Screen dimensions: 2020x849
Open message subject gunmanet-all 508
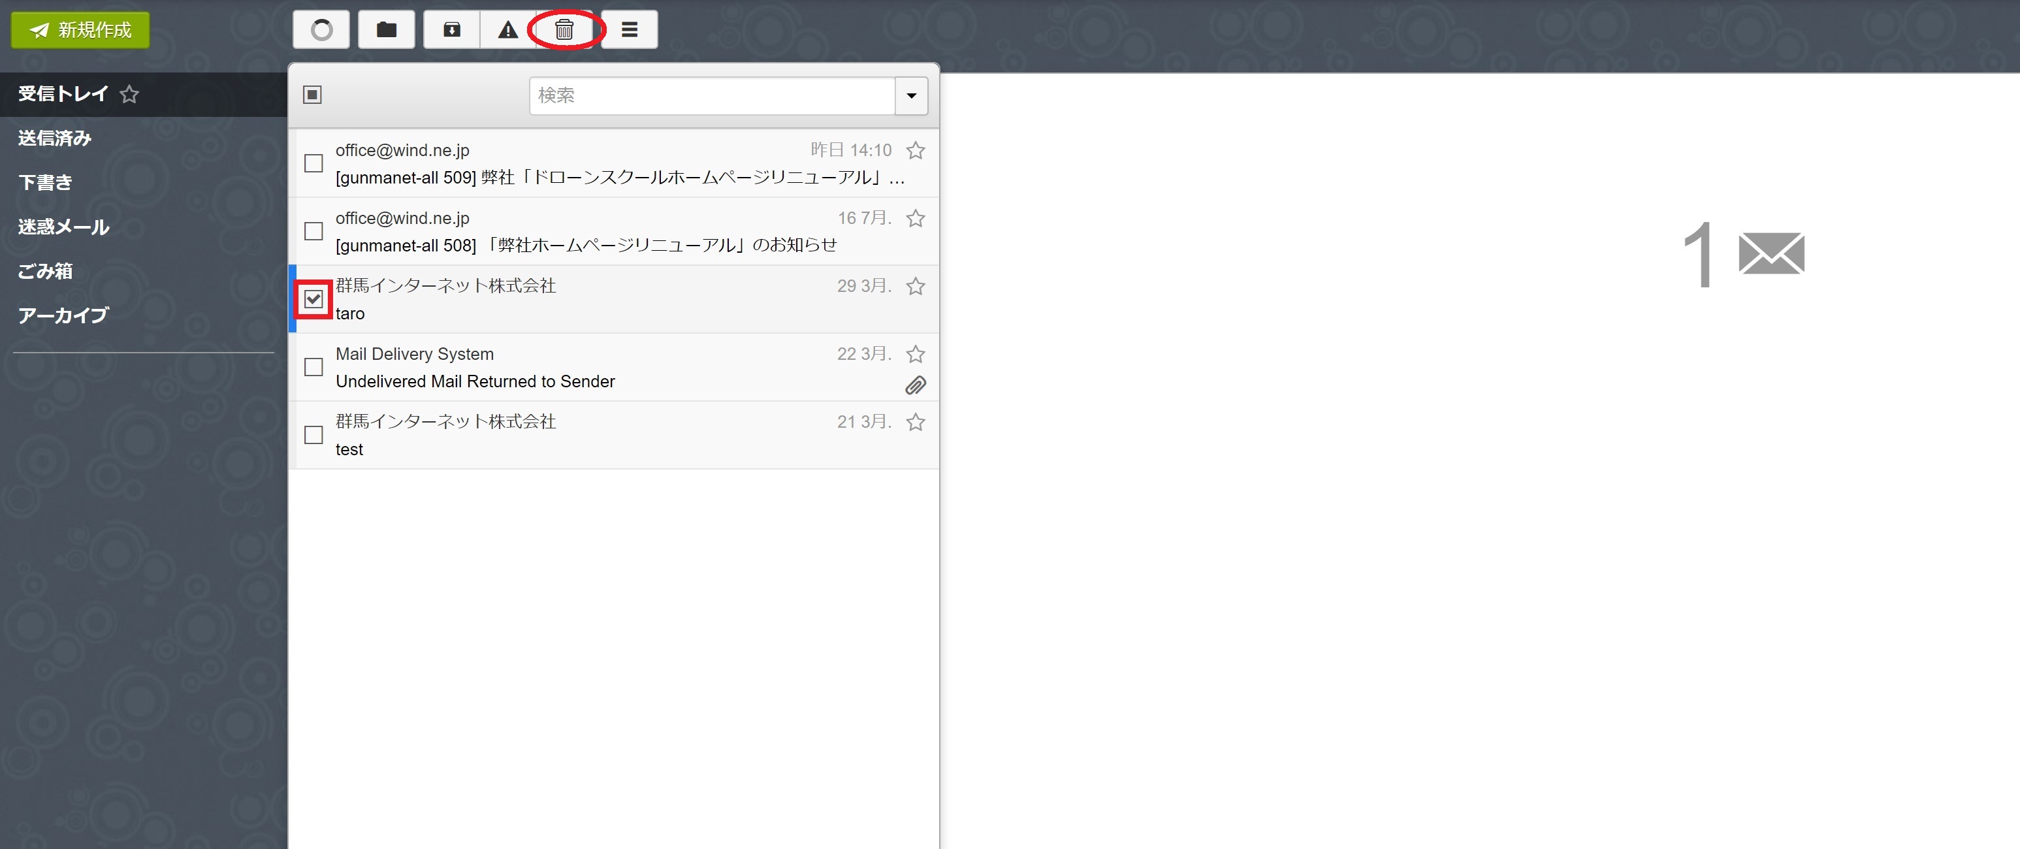(x=586, y=246)
